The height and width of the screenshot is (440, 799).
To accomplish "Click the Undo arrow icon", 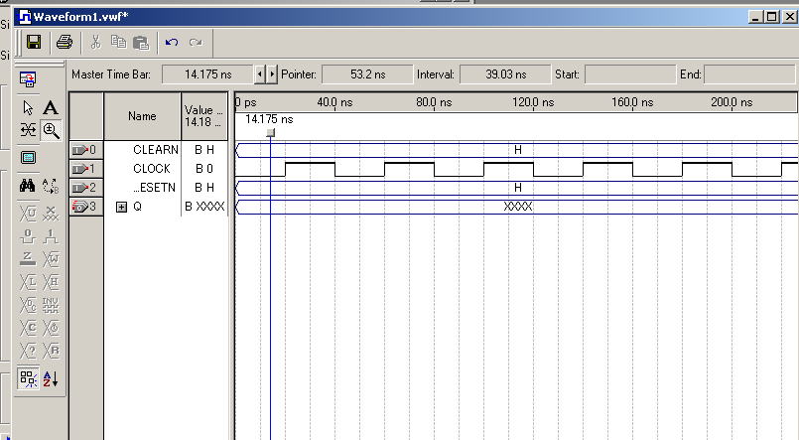I will 172,43.
